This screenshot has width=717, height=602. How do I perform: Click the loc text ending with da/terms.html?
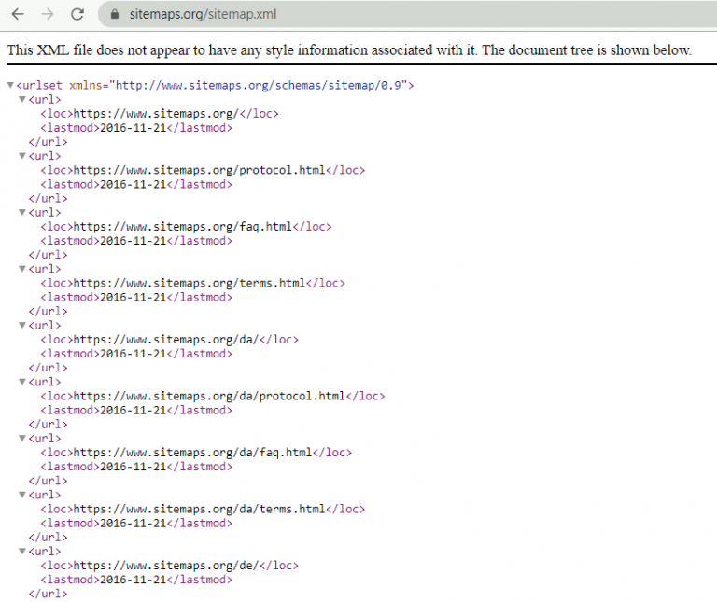click(x=200, y=509)
